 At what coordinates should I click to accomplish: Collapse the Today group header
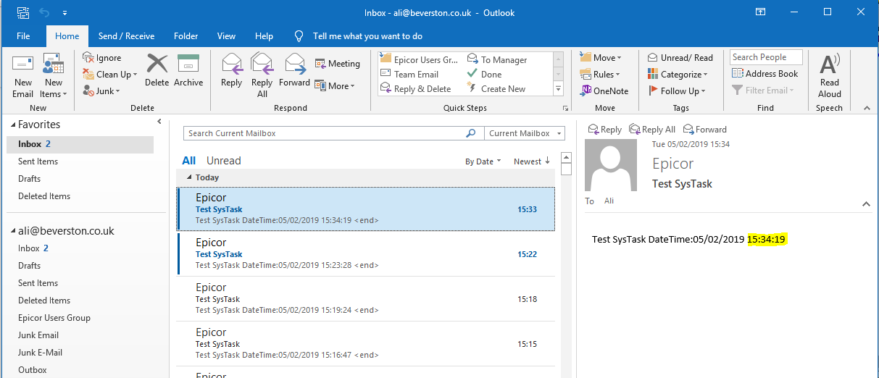(190, 177)
